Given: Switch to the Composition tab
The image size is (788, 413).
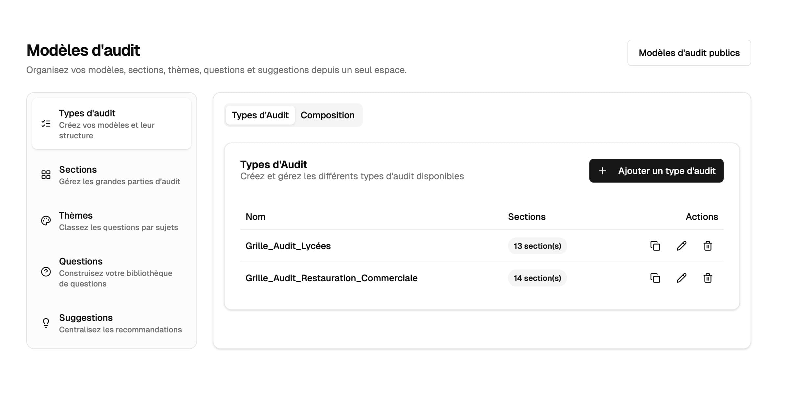Looking at the screenshot, I should point(327,115).
